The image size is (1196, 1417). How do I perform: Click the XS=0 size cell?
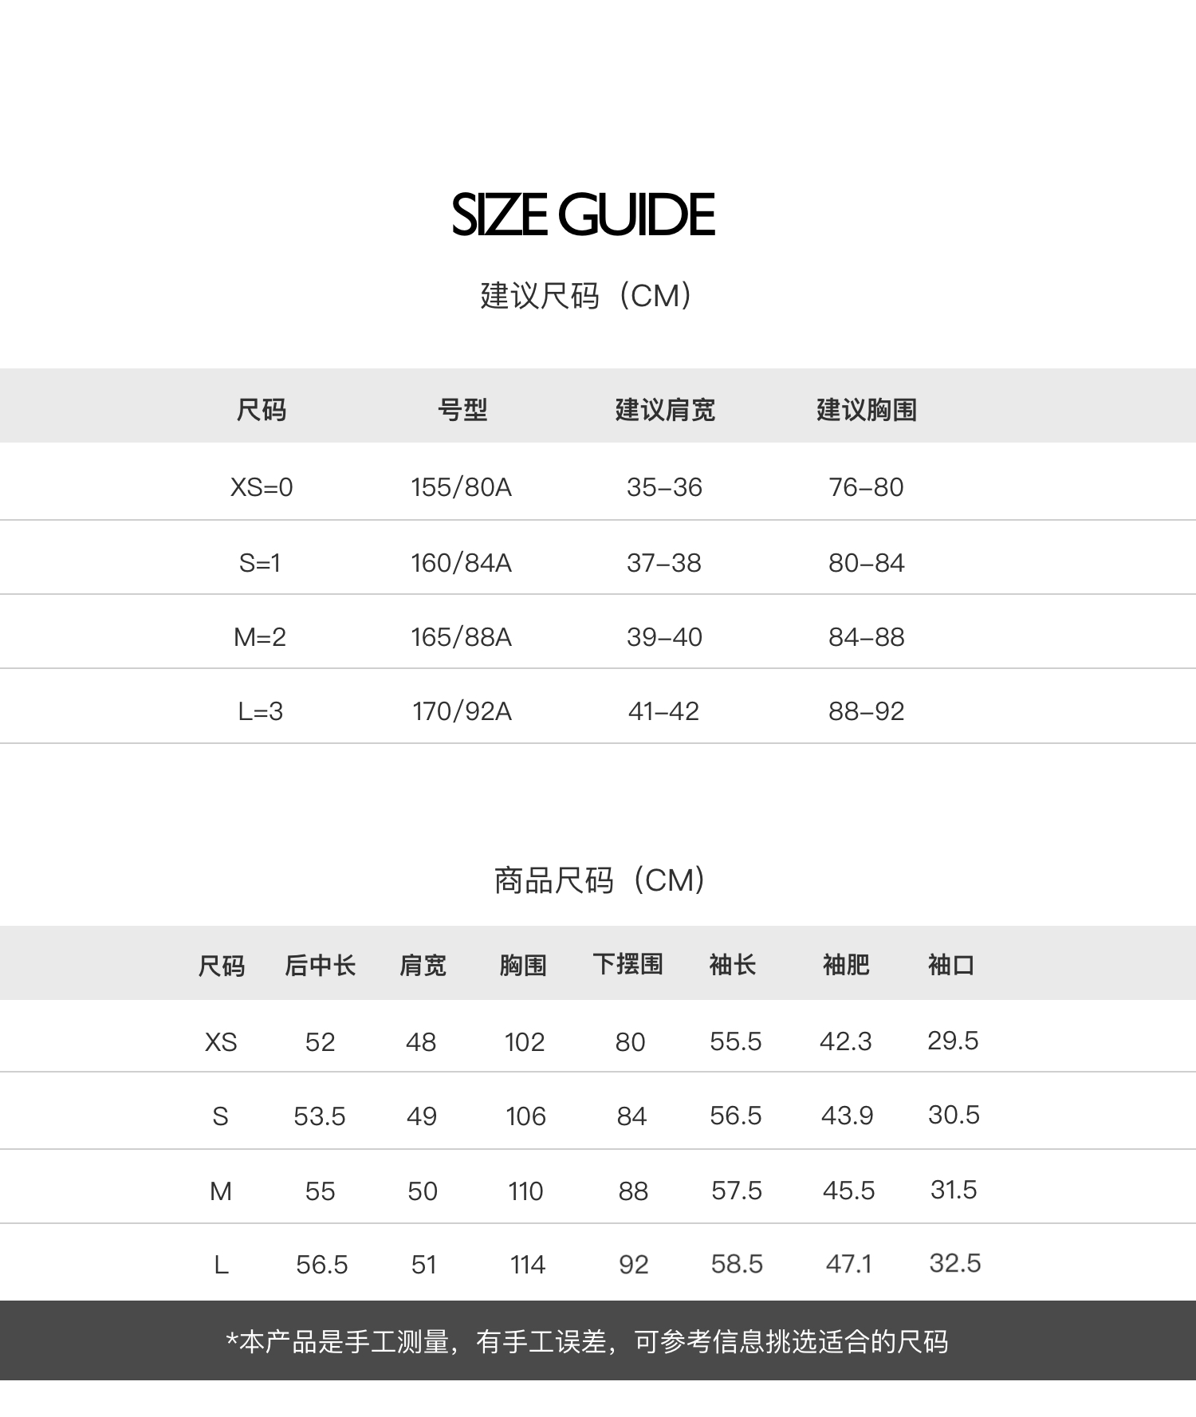pyautogui.click(x=262, y=486)
